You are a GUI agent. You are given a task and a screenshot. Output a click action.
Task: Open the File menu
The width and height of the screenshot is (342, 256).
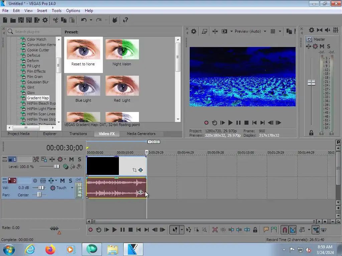click(5, 10)
